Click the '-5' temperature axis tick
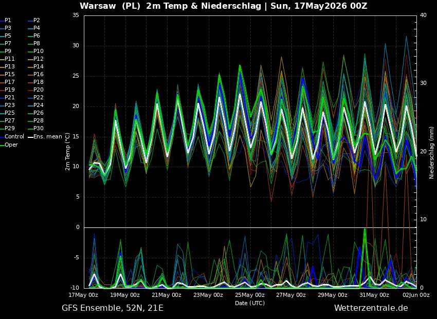 [76, 257]
